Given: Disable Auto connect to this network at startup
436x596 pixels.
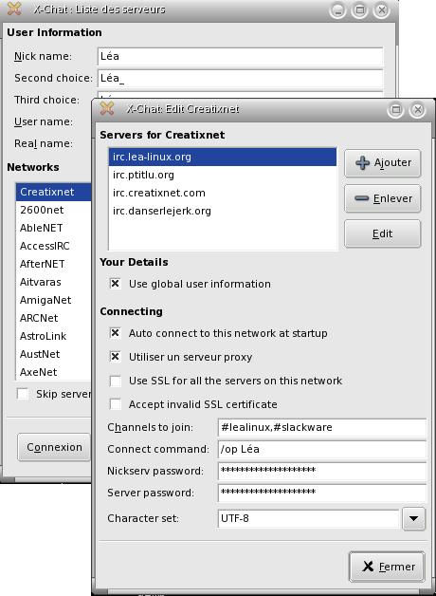Looking at the screenshot, I should [115, 333].
